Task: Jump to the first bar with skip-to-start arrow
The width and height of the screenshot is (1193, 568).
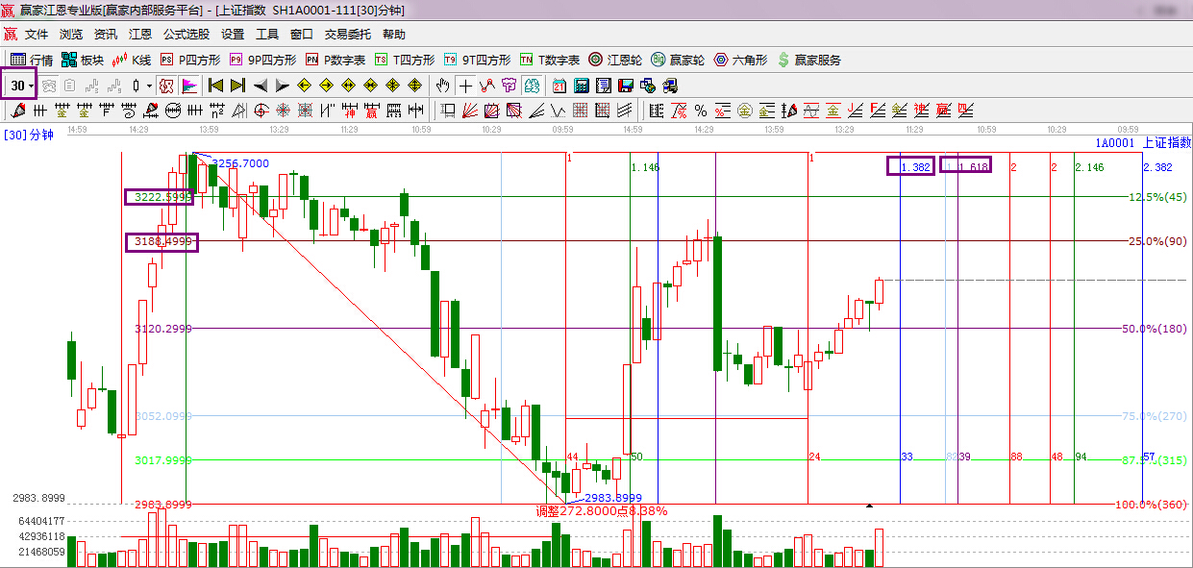Action: (215, 86)
